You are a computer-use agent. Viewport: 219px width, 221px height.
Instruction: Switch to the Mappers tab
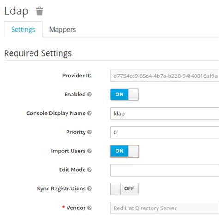(x=62, y=29)
